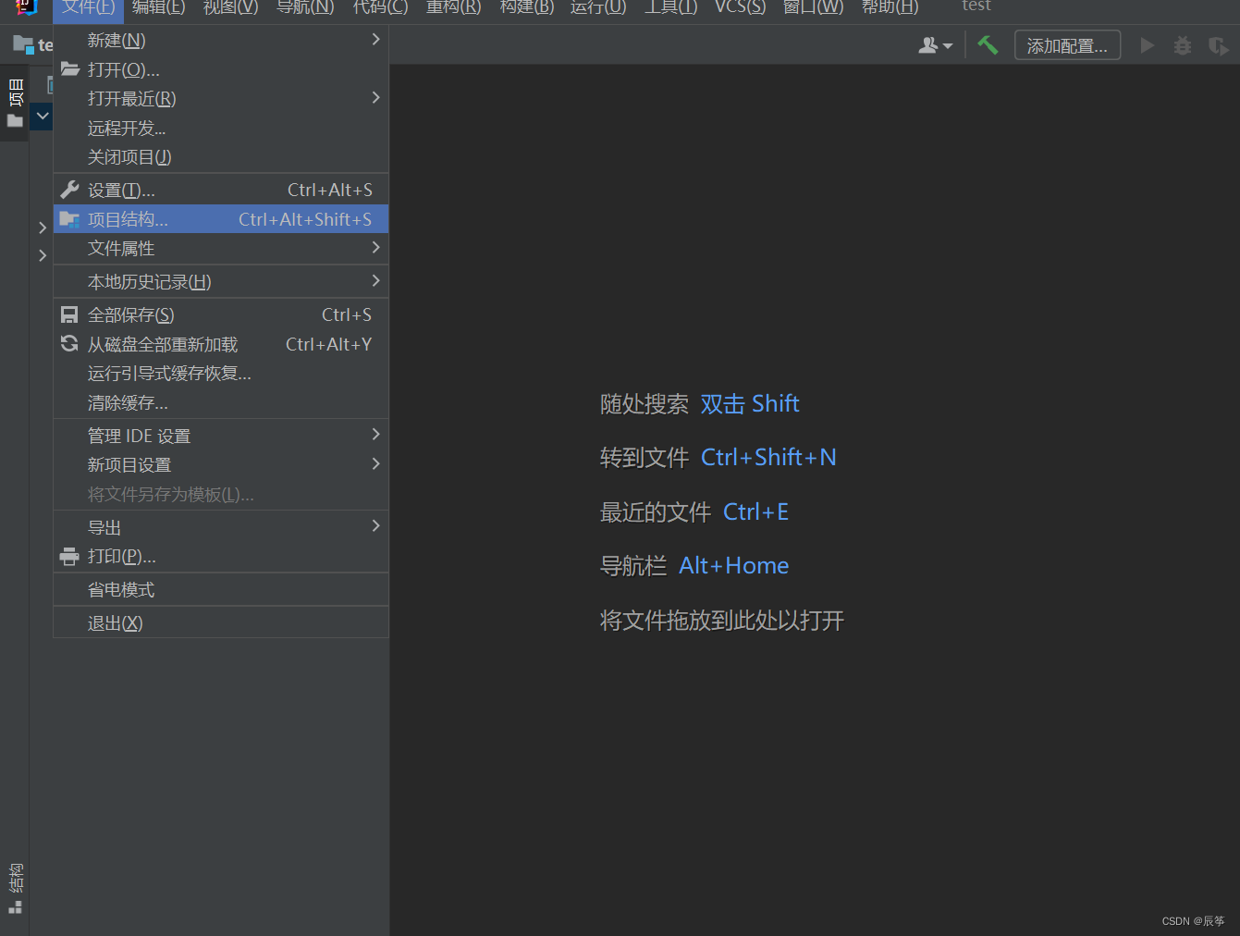Screen dimensions: 1240x936
Task: Click the 双击 Shift search hint
Action: point(749,404)
